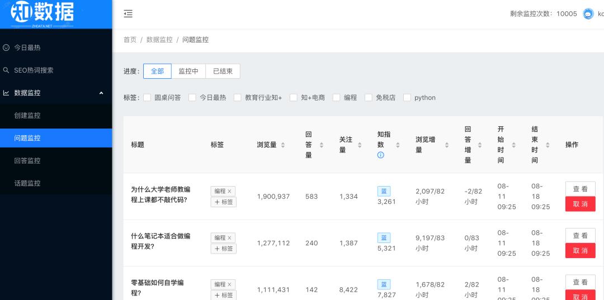Open SEO热词搜索 in sidebar

click(56, 70)
